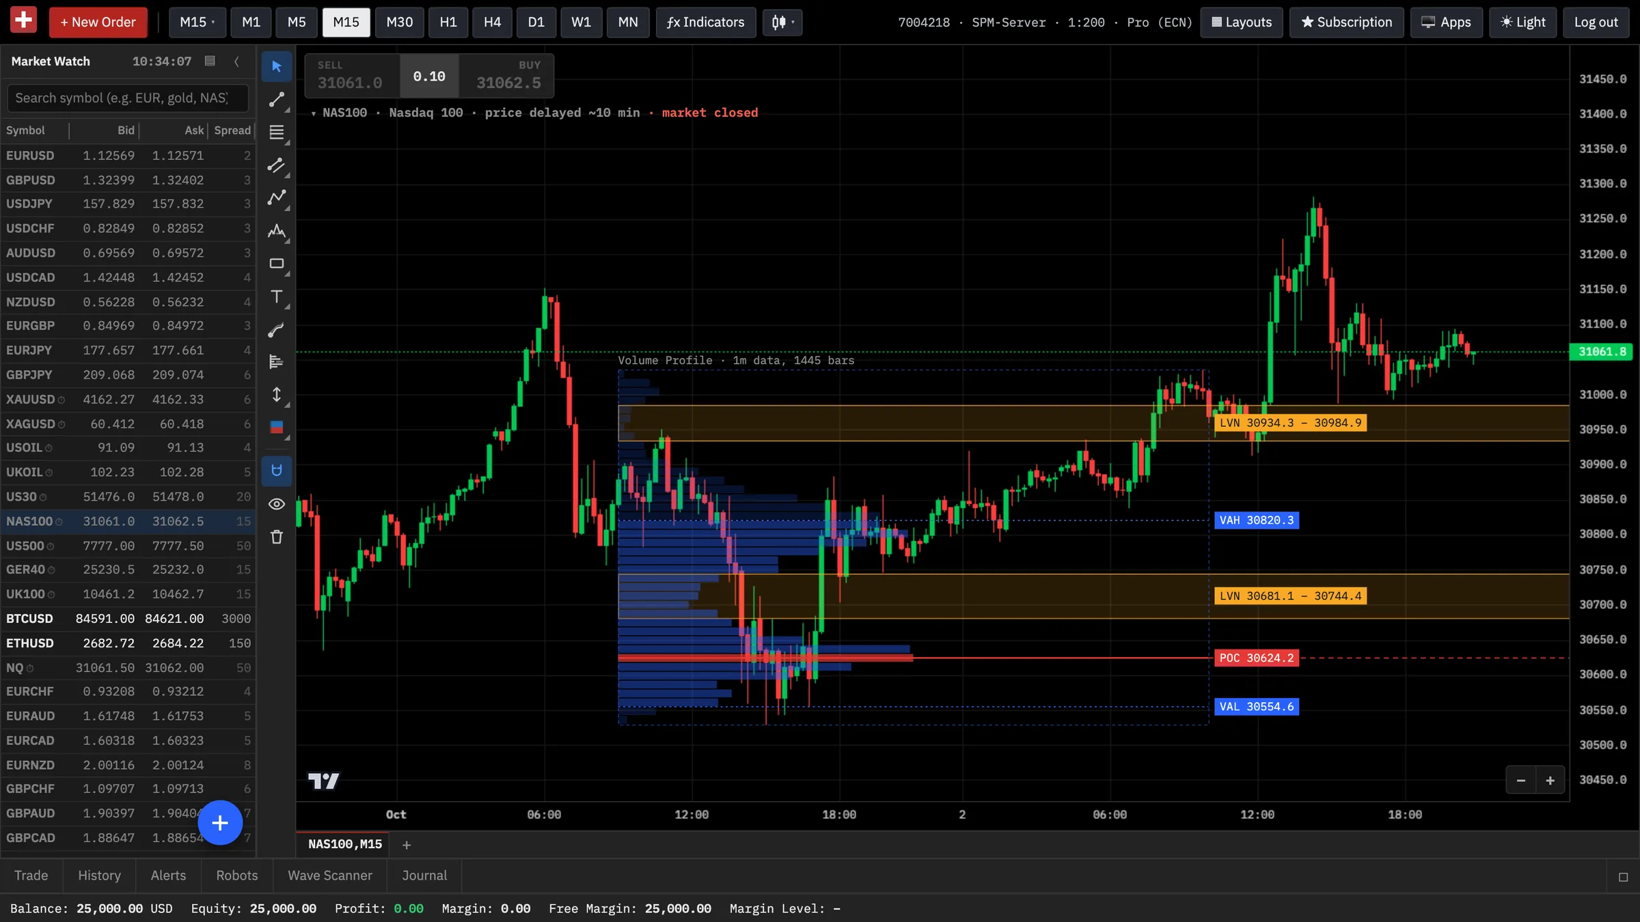Screen dimensions: 1640x922
Task: Click the TradingView logo on chart
Action: click(323, 781)
